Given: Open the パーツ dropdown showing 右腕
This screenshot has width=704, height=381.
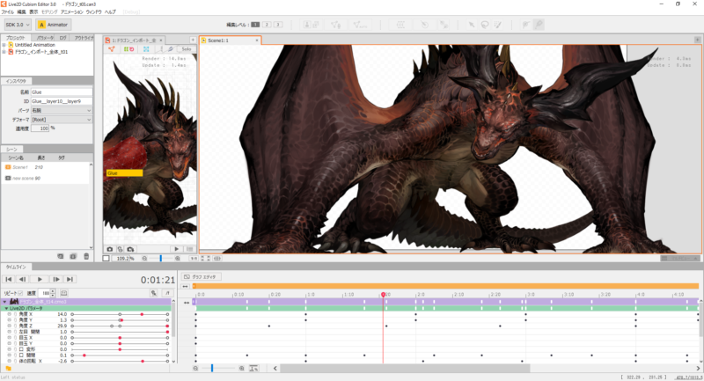Looking at the screenshot, I should pyautogui.click(x=61, y=110).
